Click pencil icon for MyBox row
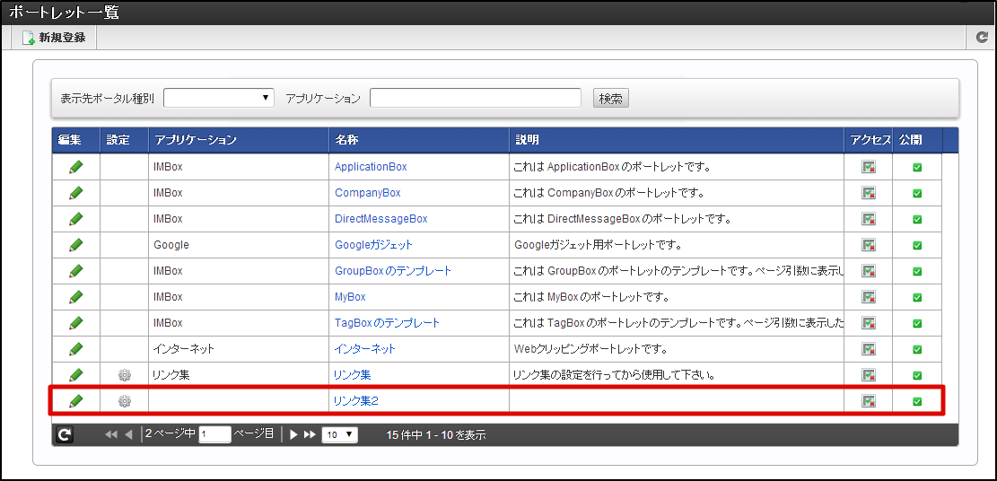 pos(75,297)
